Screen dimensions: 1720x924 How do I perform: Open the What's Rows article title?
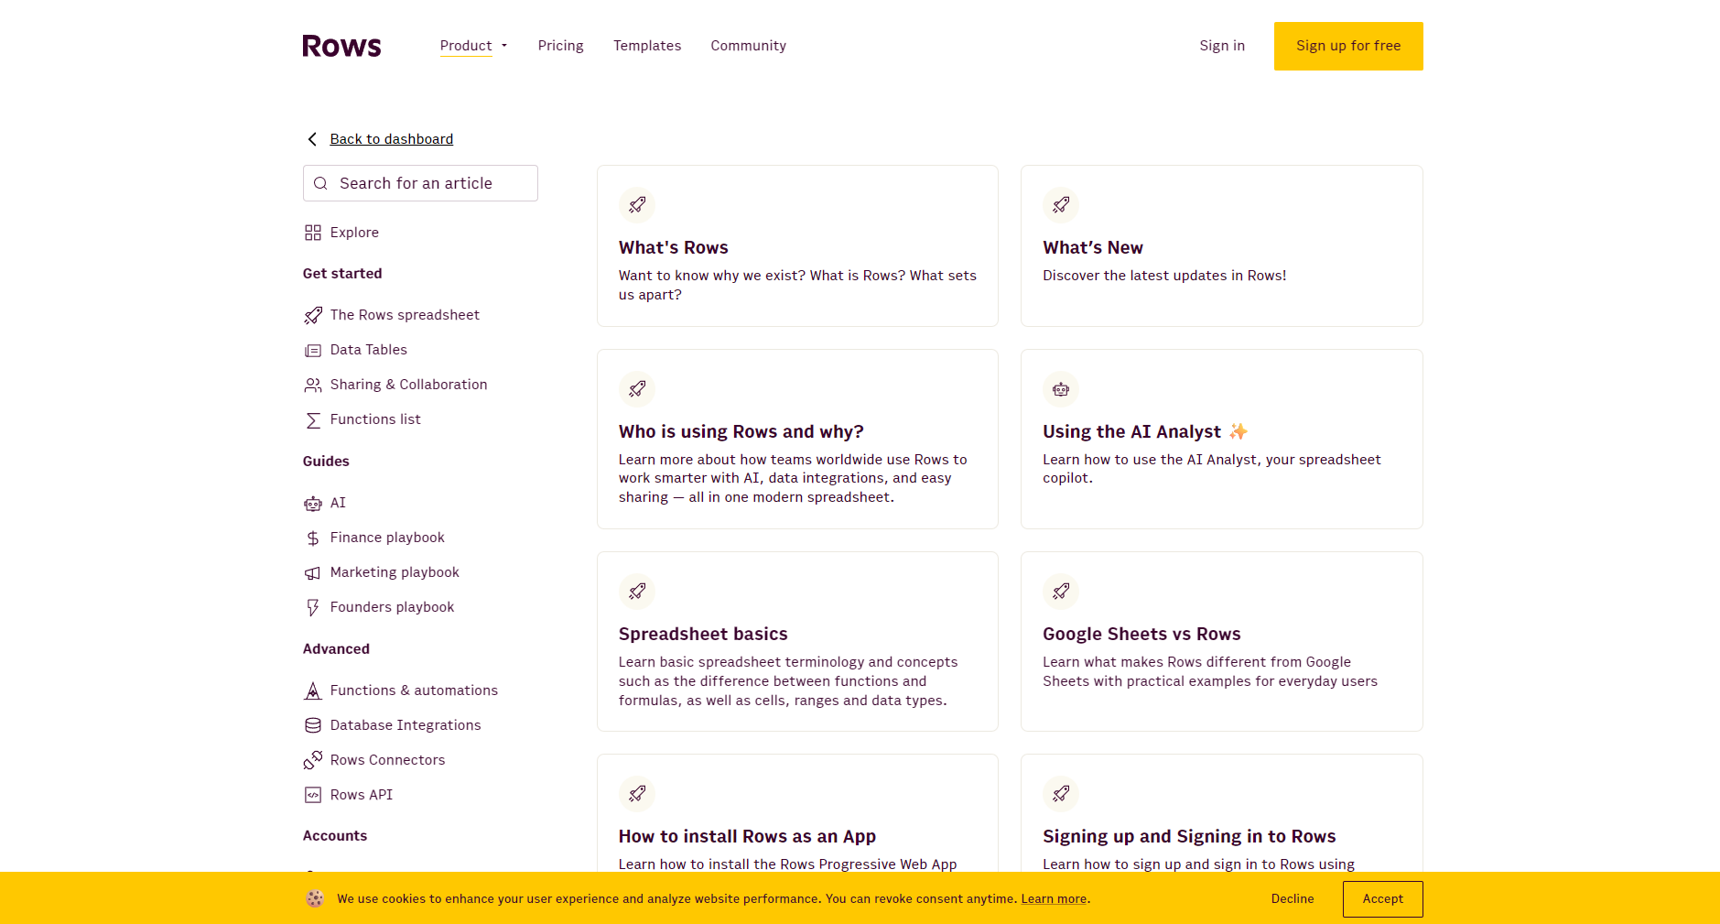(x=674, y=247)
